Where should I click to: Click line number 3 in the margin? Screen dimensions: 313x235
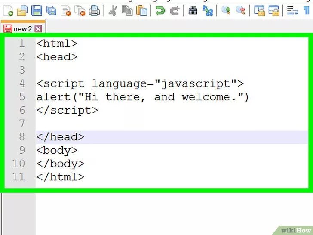(x=22, y=70)
